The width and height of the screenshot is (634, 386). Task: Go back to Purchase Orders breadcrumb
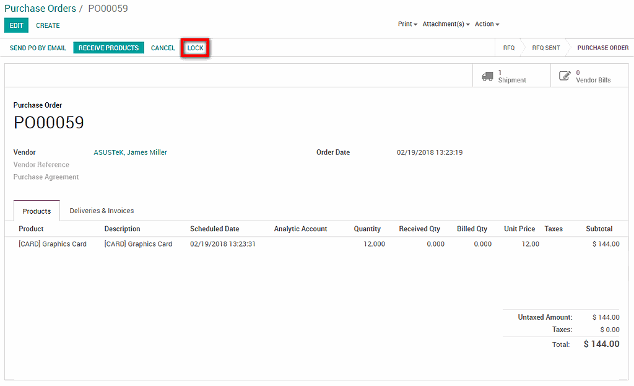point(40,9)
